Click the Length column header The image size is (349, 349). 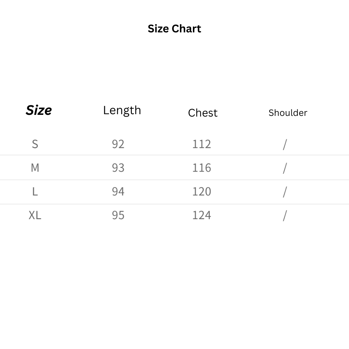tap(122, 110)
